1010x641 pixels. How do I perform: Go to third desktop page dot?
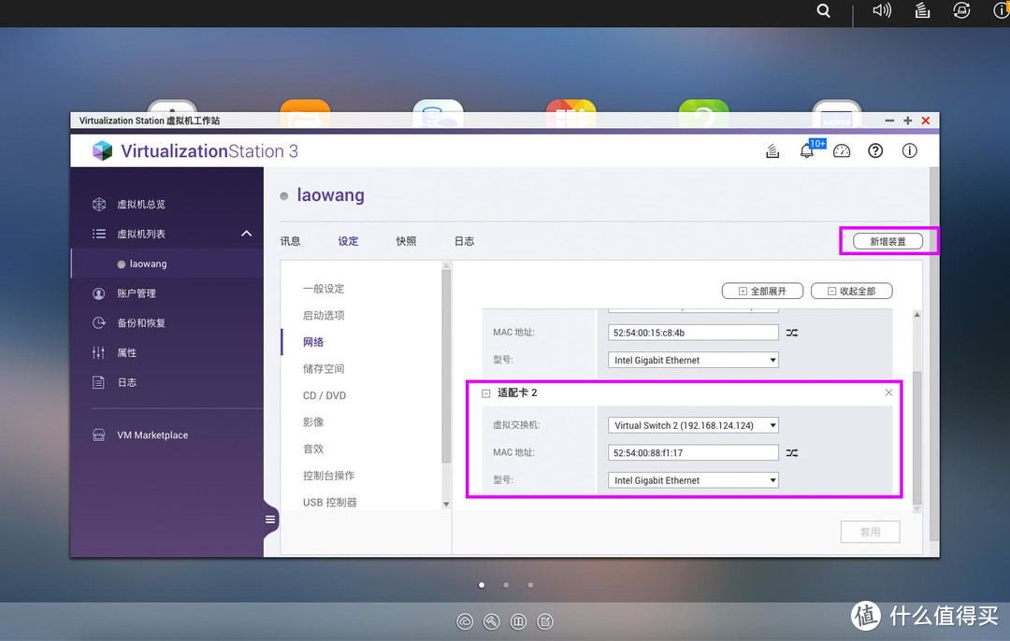531,585
